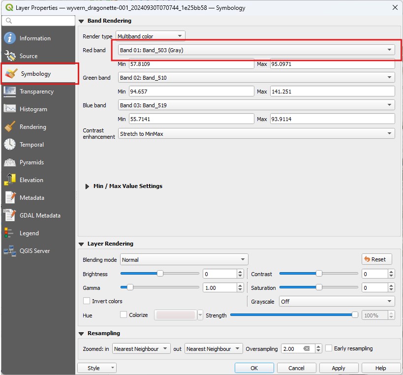Go to the Legend tab
The image size is (403, 375).
click(x=29, y=233)
